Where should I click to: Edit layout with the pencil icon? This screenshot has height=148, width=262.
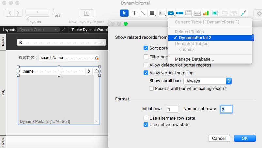point(64,30)
